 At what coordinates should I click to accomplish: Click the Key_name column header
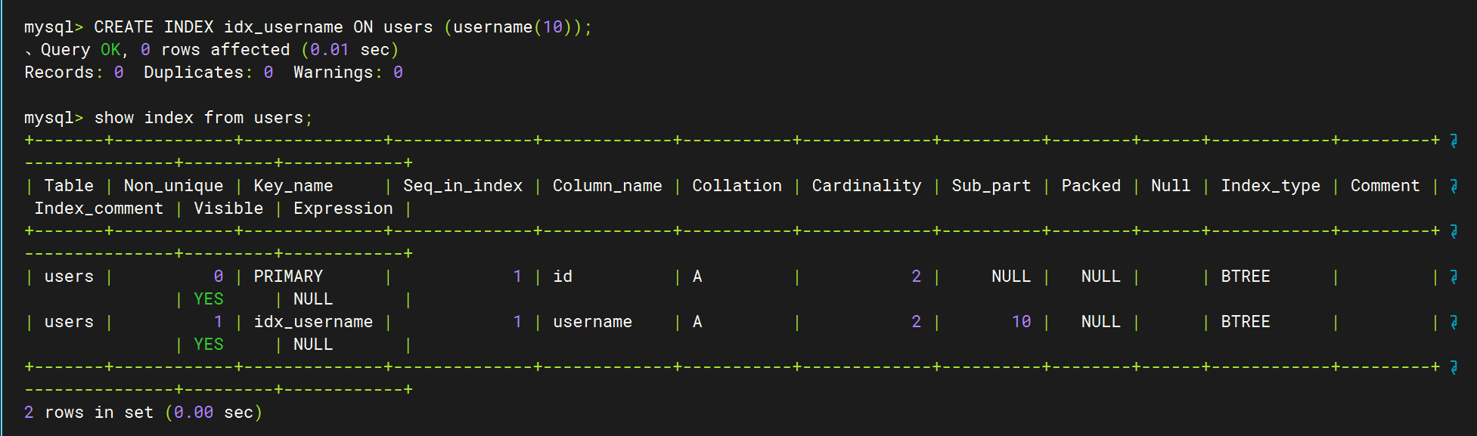pos(293,186)
